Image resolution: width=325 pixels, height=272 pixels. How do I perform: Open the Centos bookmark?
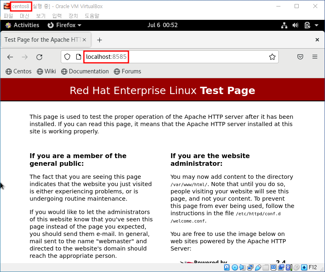pos(19,71)
